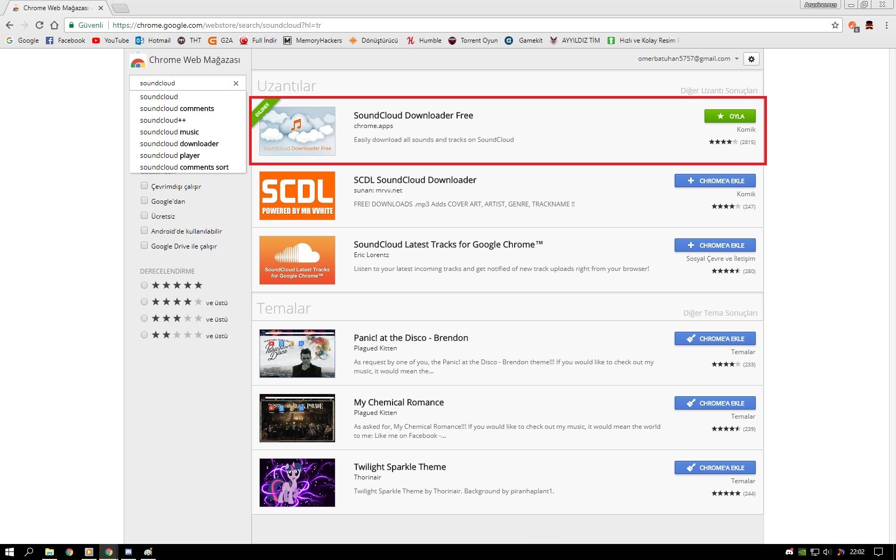Click the volume icon in system tray
896x560 pixels.
point(827,552)
